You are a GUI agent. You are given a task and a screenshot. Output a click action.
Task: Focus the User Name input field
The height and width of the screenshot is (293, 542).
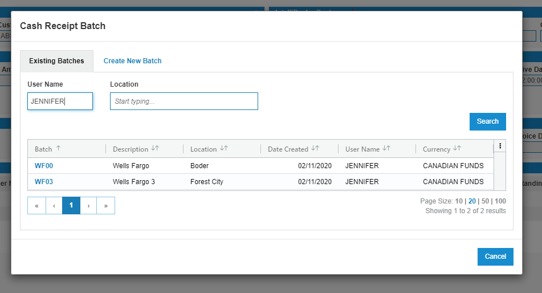[x=60, y=101]
